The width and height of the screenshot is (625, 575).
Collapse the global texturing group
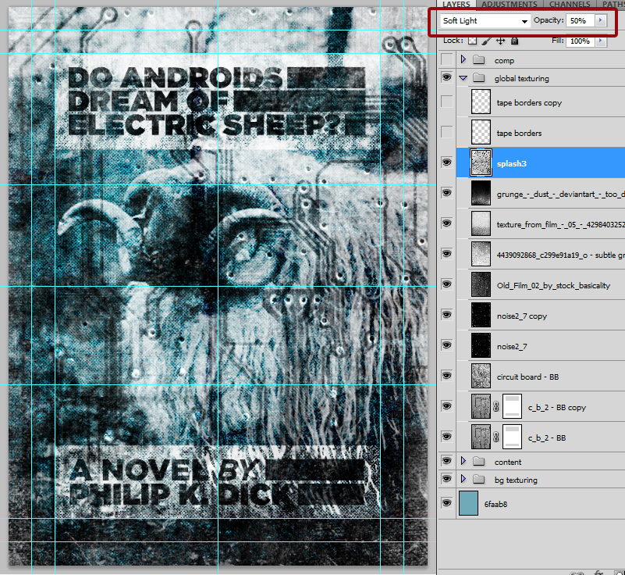coord(463,78)
